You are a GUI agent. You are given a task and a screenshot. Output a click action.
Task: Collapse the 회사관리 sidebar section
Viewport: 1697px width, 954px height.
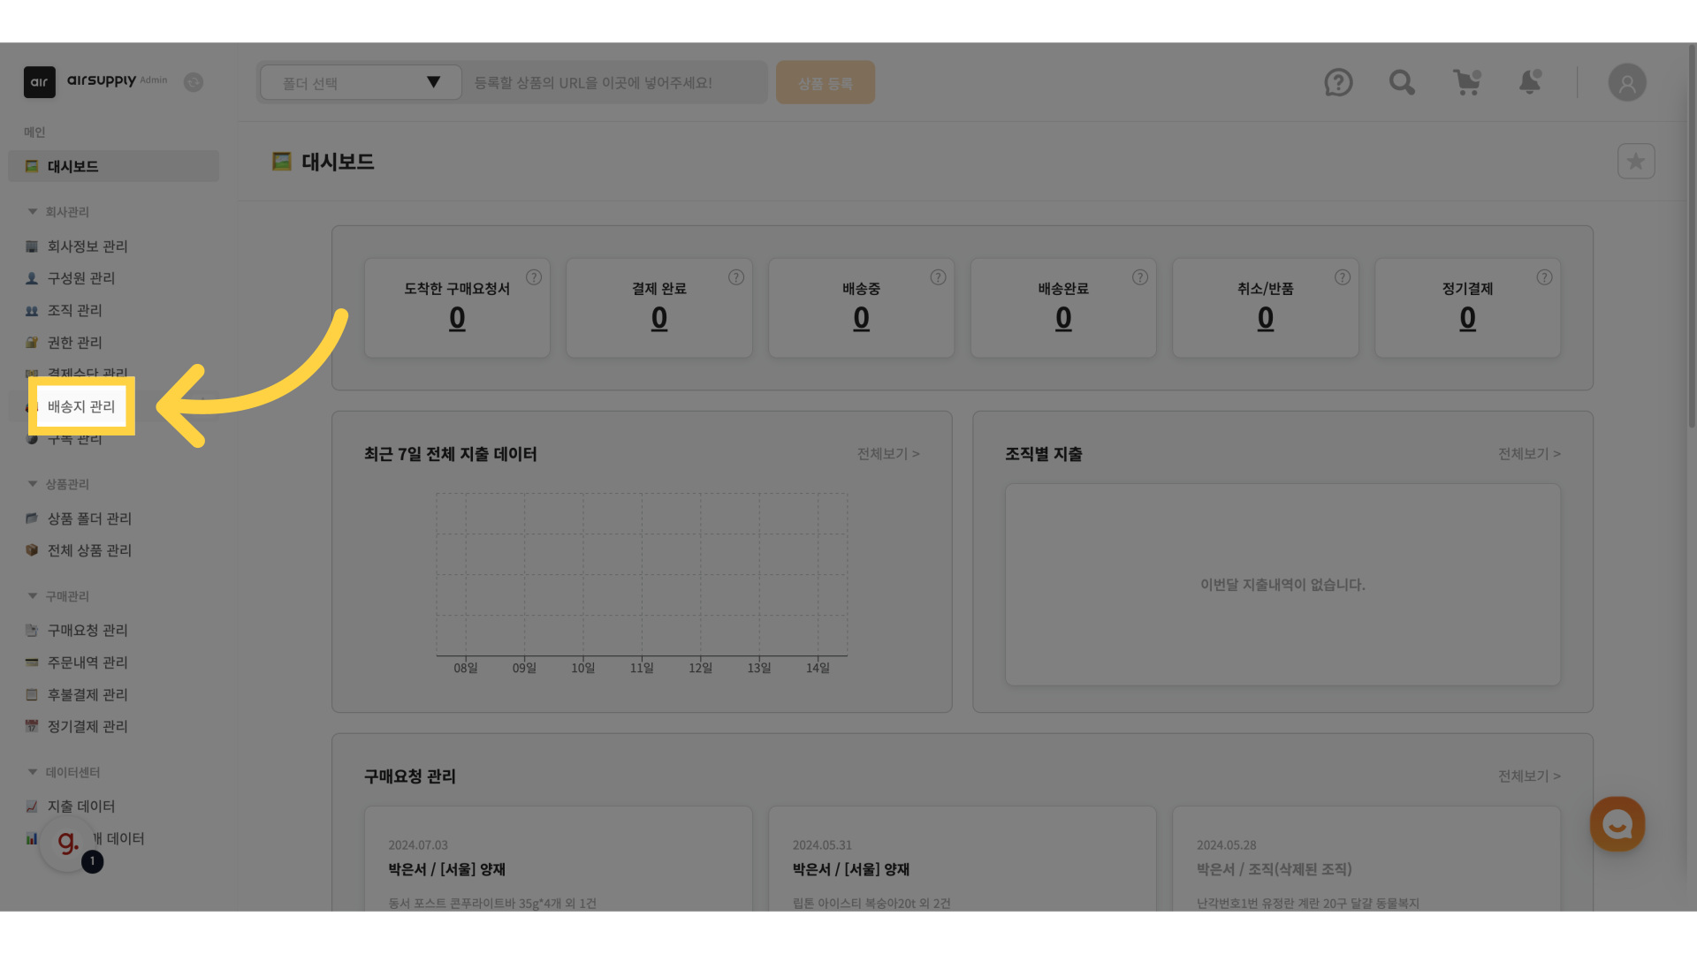point(33,212)
